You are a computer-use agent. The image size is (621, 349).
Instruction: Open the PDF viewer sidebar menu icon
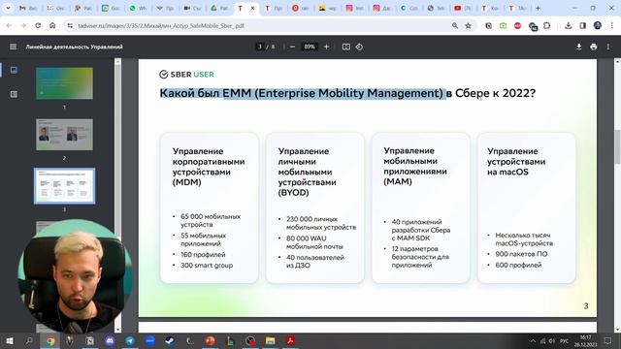pyautogui.click(x=13, y=47)
